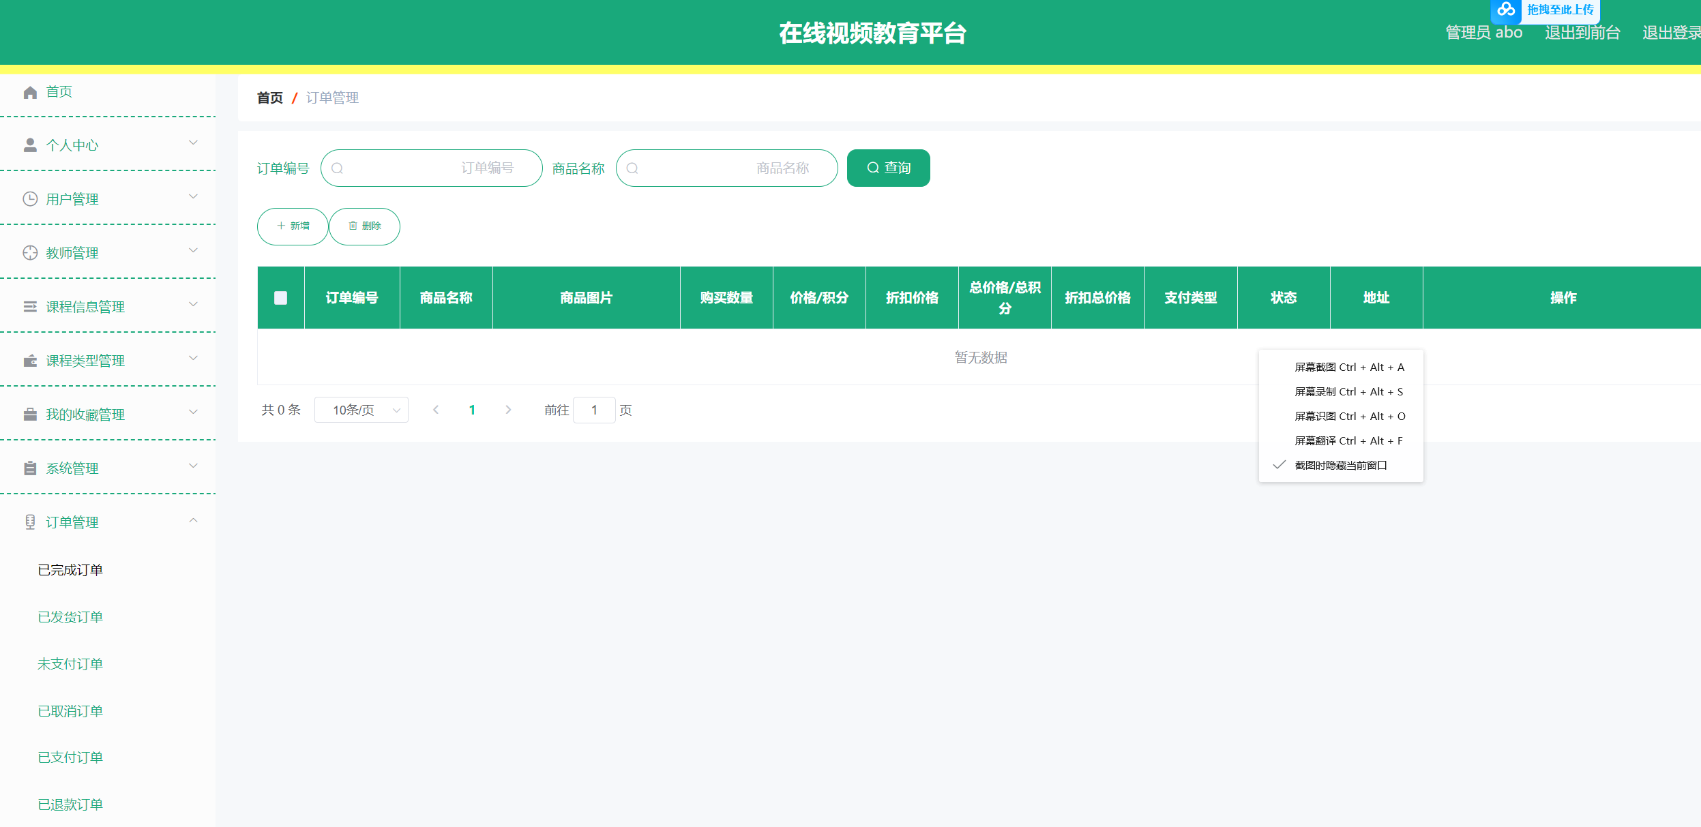Select the 个人中心 person icon
The image size is (1701, 827).
click(31, 144)
